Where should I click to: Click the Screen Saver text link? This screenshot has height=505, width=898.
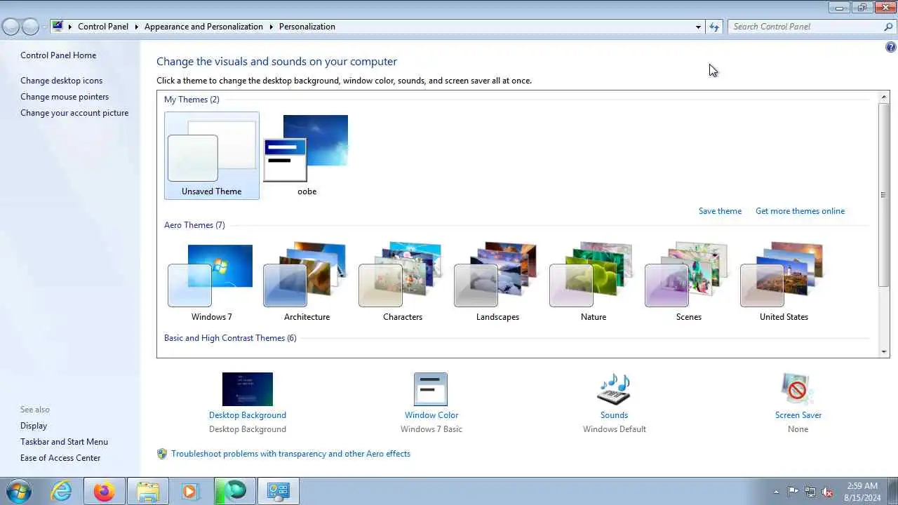tap(798, 415)
